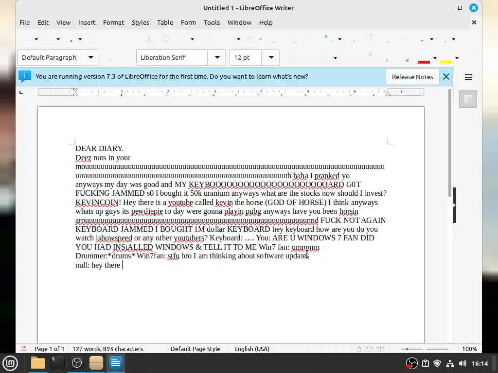Image resolution: width=498 pixels, height=373 pixels.
Task: Select multiple-page view layout in status bar
Action: tap(369, 349)
